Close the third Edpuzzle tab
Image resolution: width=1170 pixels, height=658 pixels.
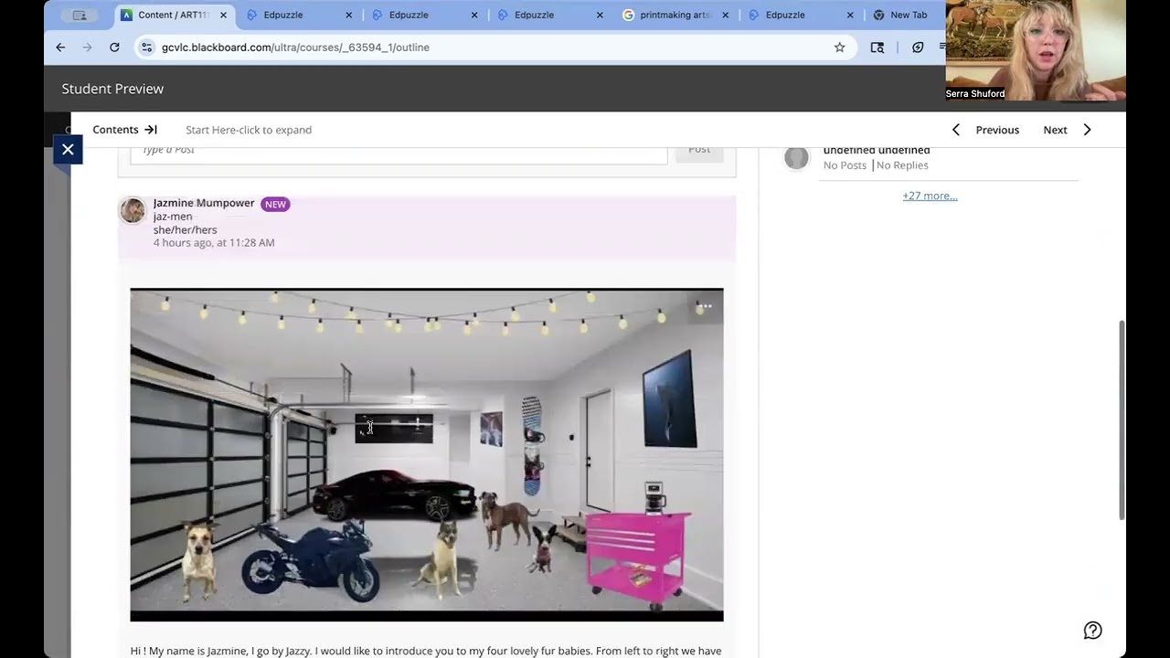coord(600,15)
